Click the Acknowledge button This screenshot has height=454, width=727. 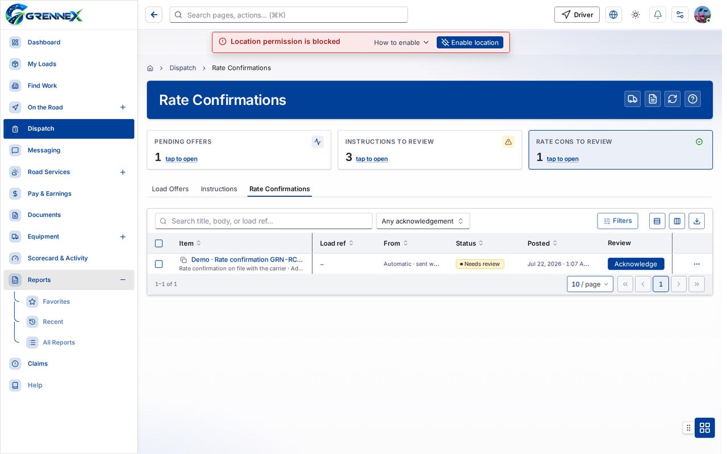coord(636,264)
